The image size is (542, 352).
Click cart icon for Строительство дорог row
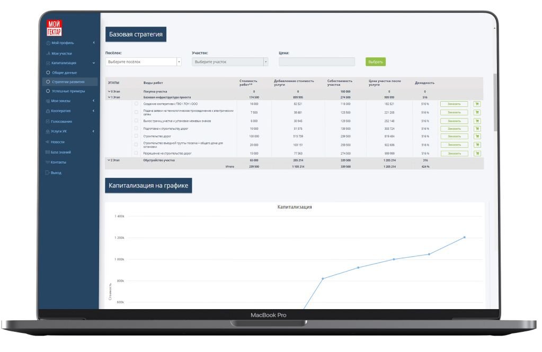[x=477, y=137]
